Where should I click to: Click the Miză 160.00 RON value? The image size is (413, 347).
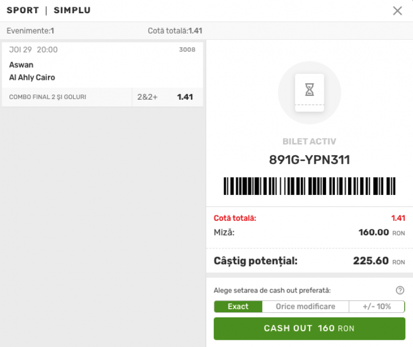tap(382, 232)
